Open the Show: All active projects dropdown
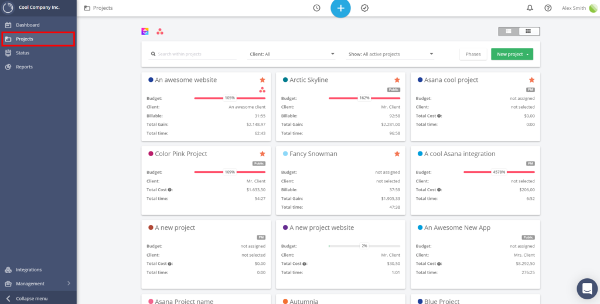This screenshot has width=600, height=304. pyautogui.click(x=390, y=54)
